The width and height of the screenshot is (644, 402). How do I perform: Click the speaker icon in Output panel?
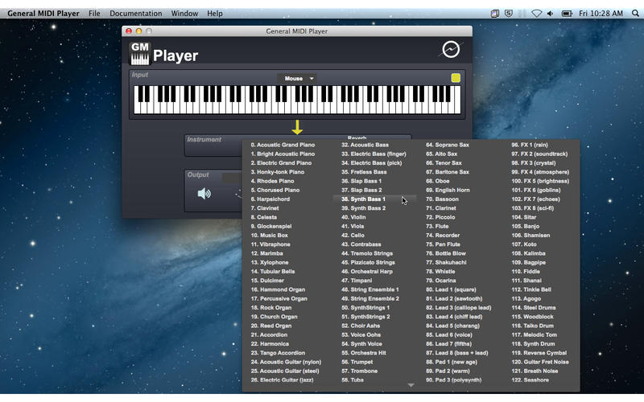click(x=204, y=193)
